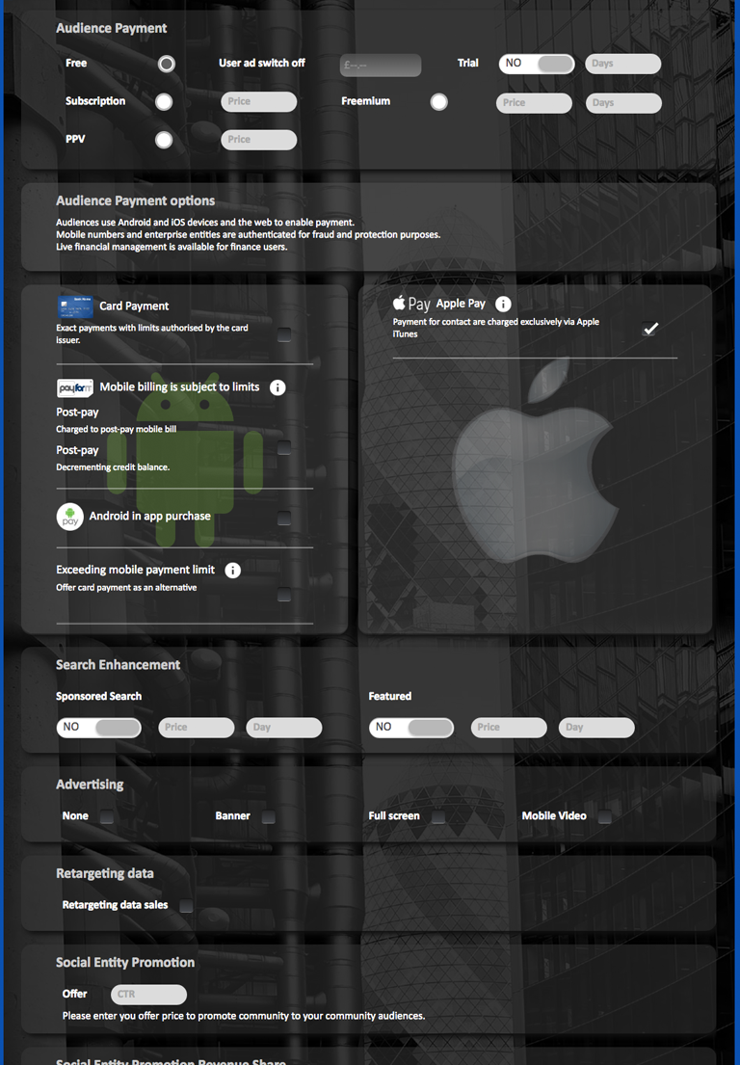Click the Sponsored Search Day field
The width and height of the screenshot is (740, 1065).
point(284,728)
